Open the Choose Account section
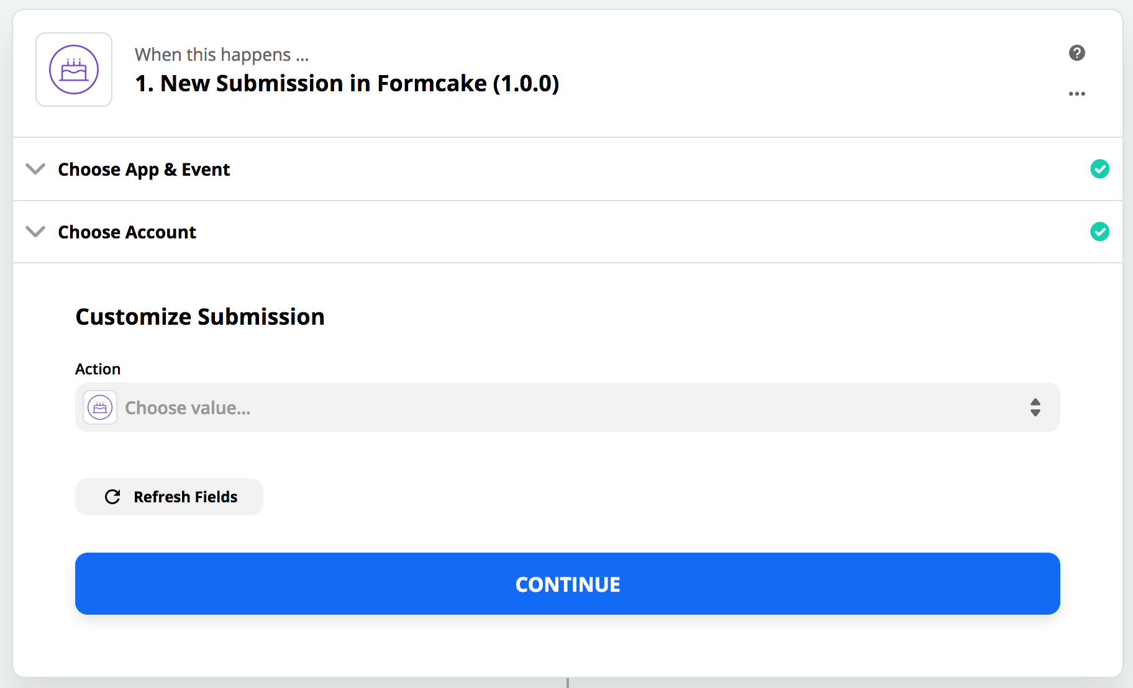The height and width of the screenshot is (688, 1133). tap(568, 232)
